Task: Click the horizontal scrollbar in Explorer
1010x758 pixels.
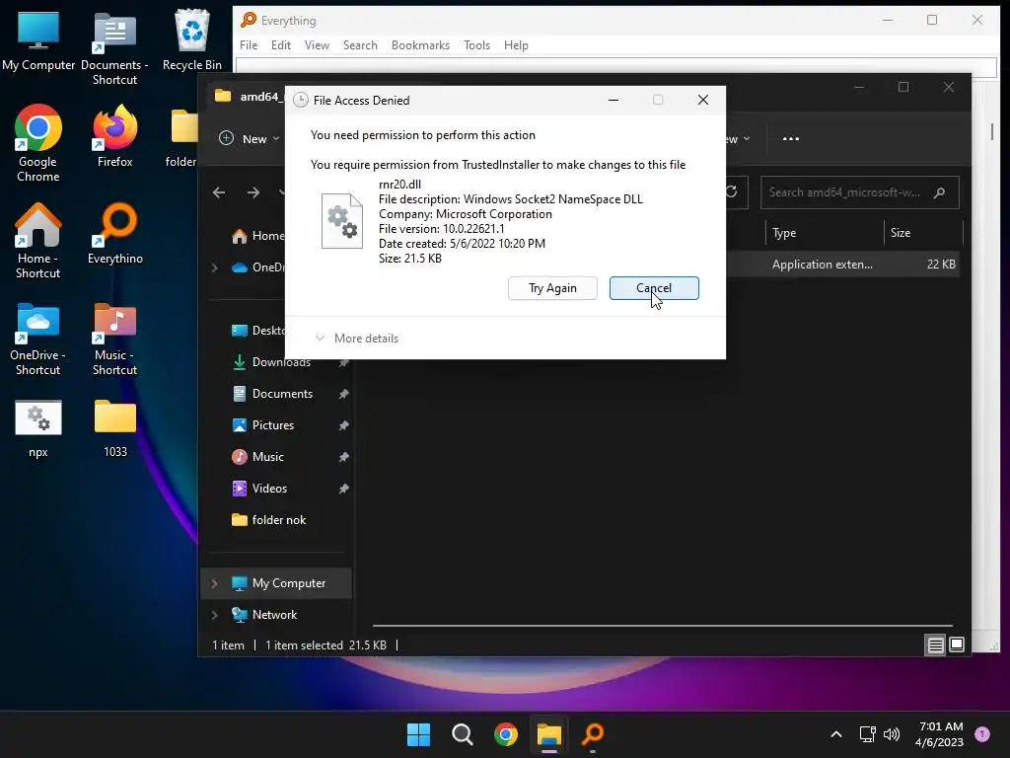Action: point(662,625)
